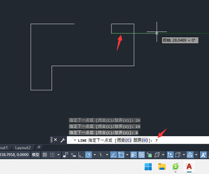
Task: Choose the 闭合(C) close option
Action: 124,140
